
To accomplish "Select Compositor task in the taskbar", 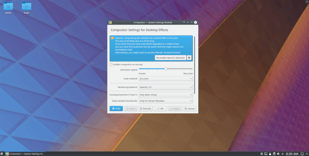I will tap(25, 154).
